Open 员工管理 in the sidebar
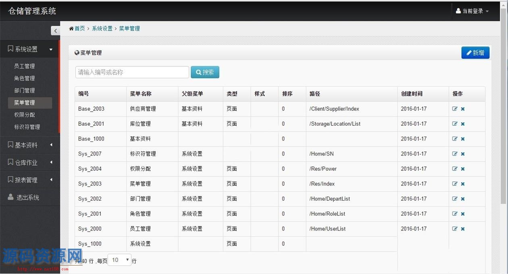The image size is (508, 274). (x=25, y=66)
